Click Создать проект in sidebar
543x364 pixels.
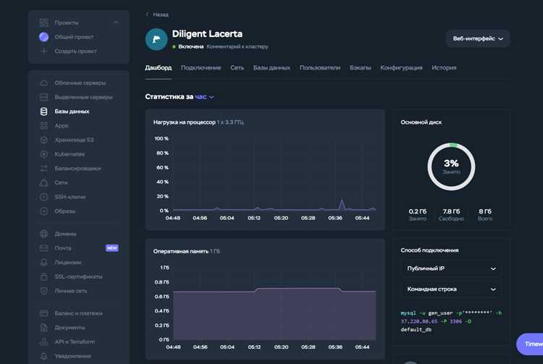[x=75, y=51]
